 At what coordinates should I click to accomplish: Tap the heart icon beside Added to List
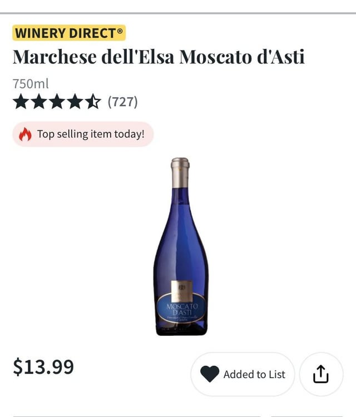pos(210,375)
